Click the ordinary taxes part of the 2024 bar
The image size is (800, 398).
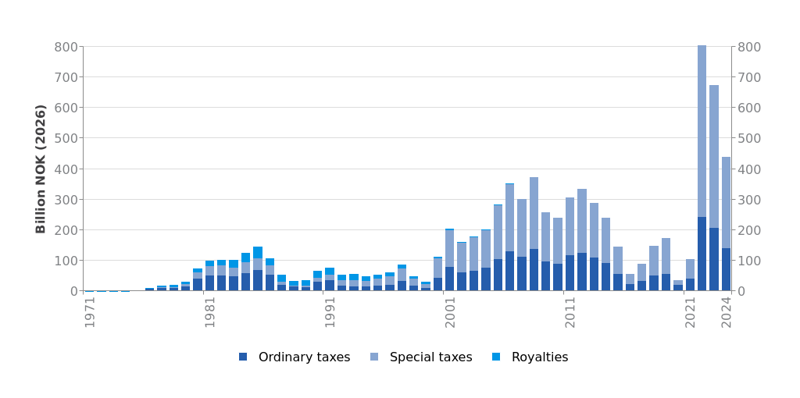point(726,270)
